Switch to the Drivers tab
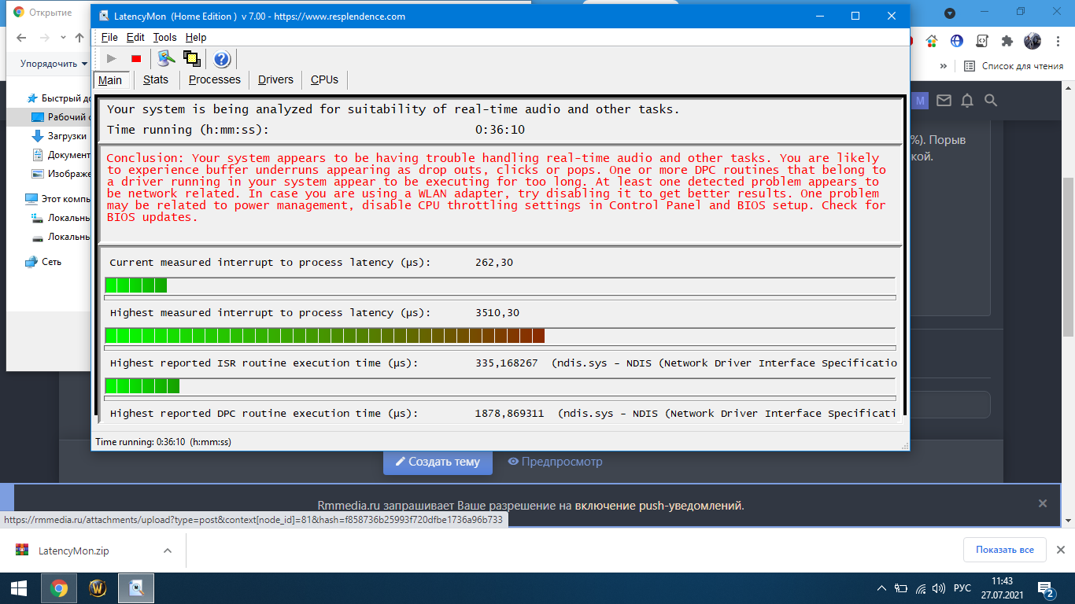The width and height of the screenshot is (1075, 604). coord(275,79)
